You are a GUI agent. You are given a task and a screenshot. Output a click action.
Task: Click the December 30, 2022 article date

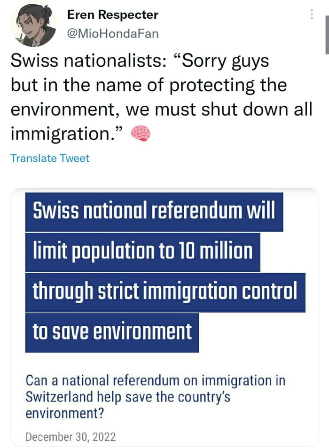[70, 437]
